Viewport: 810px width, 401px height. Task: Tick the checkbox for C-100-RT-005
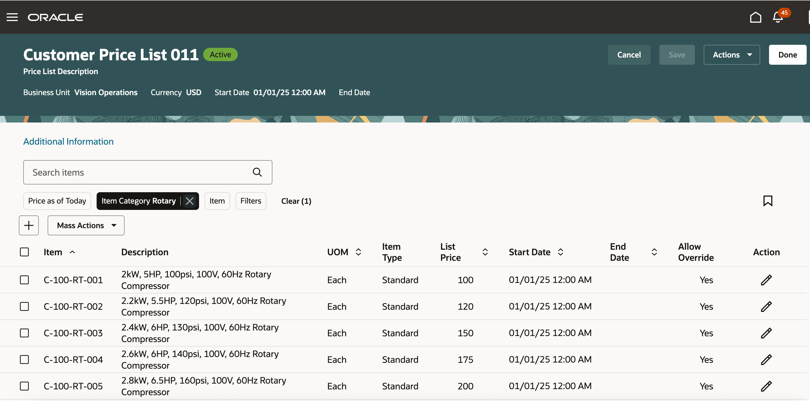(x=24, y=386)
